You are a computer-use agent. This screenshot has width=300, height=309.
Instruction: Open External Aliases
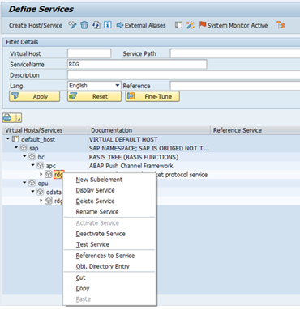click(141, 25)
